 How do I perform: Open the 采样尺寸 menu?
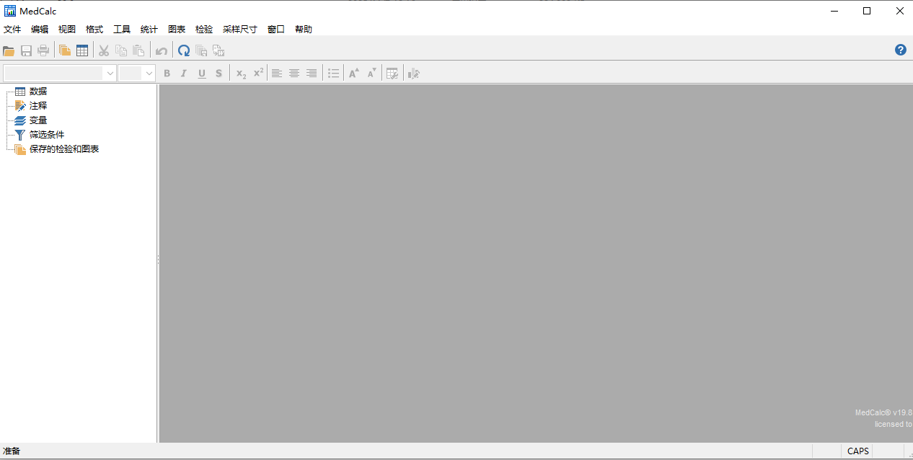click(x=239, y=30)
